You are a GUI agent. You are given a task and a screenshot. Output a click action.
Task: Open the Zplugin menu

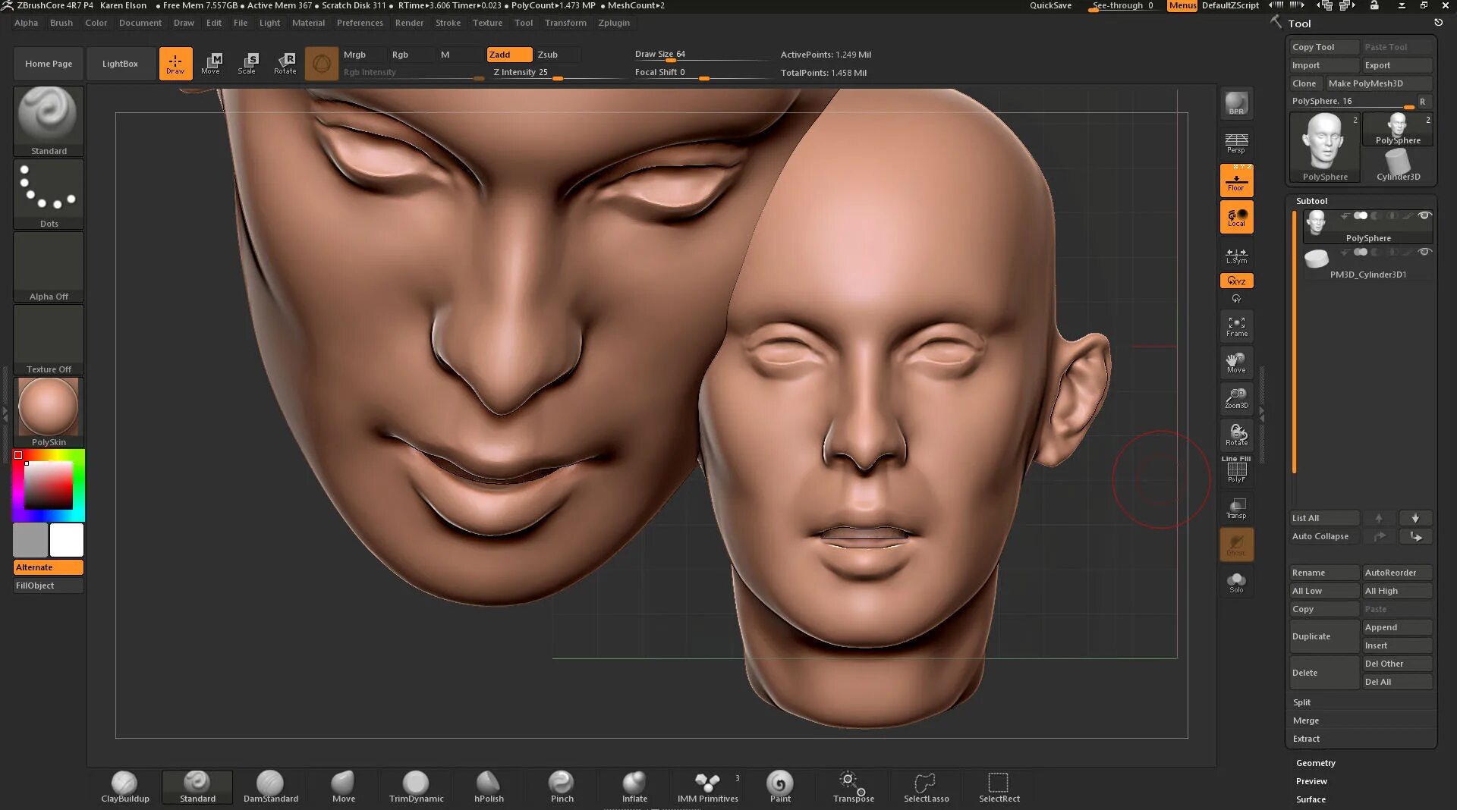(x=613, y=23)
